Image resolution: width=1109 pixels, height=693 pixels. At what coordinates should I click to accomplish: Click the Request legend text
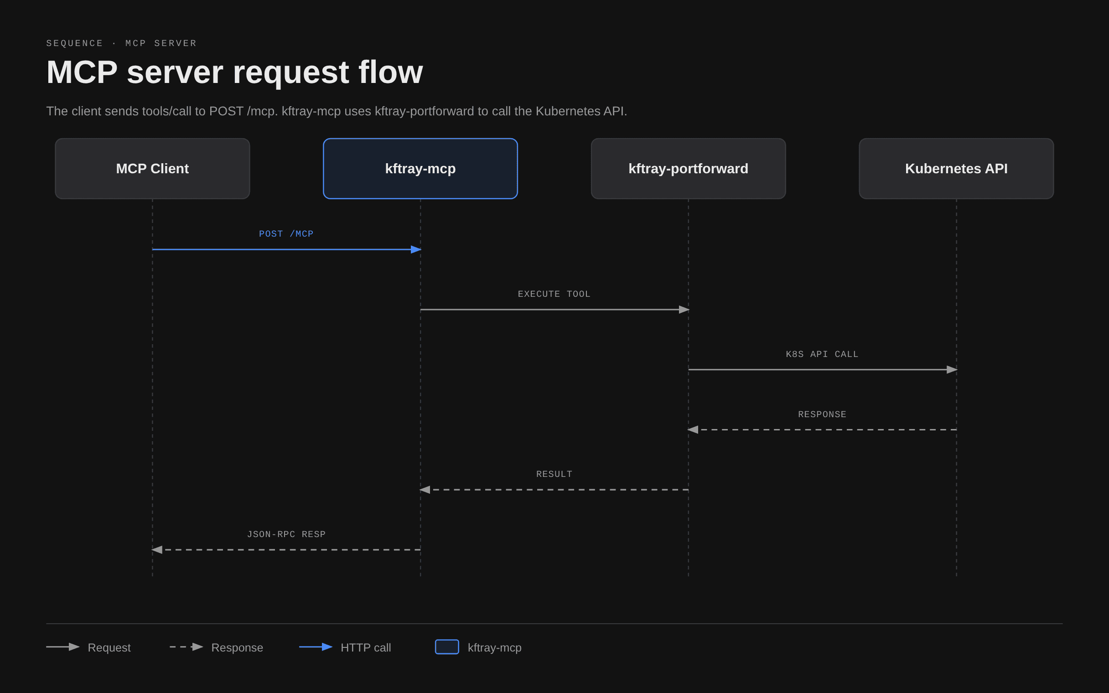(109, 647)
